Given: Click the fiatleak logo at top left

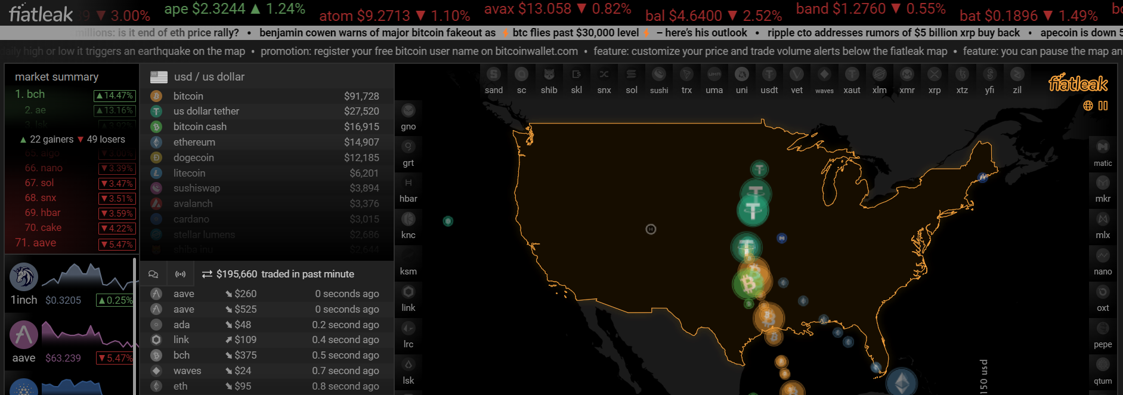Looking at the screenshot, I should [x=41, y=13].
